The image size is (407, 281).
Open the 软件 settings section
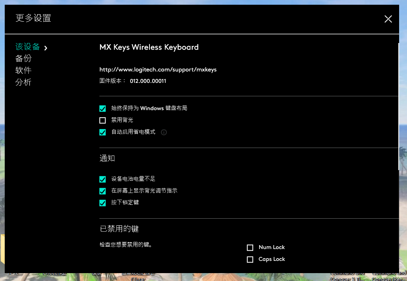coord(23,70)
